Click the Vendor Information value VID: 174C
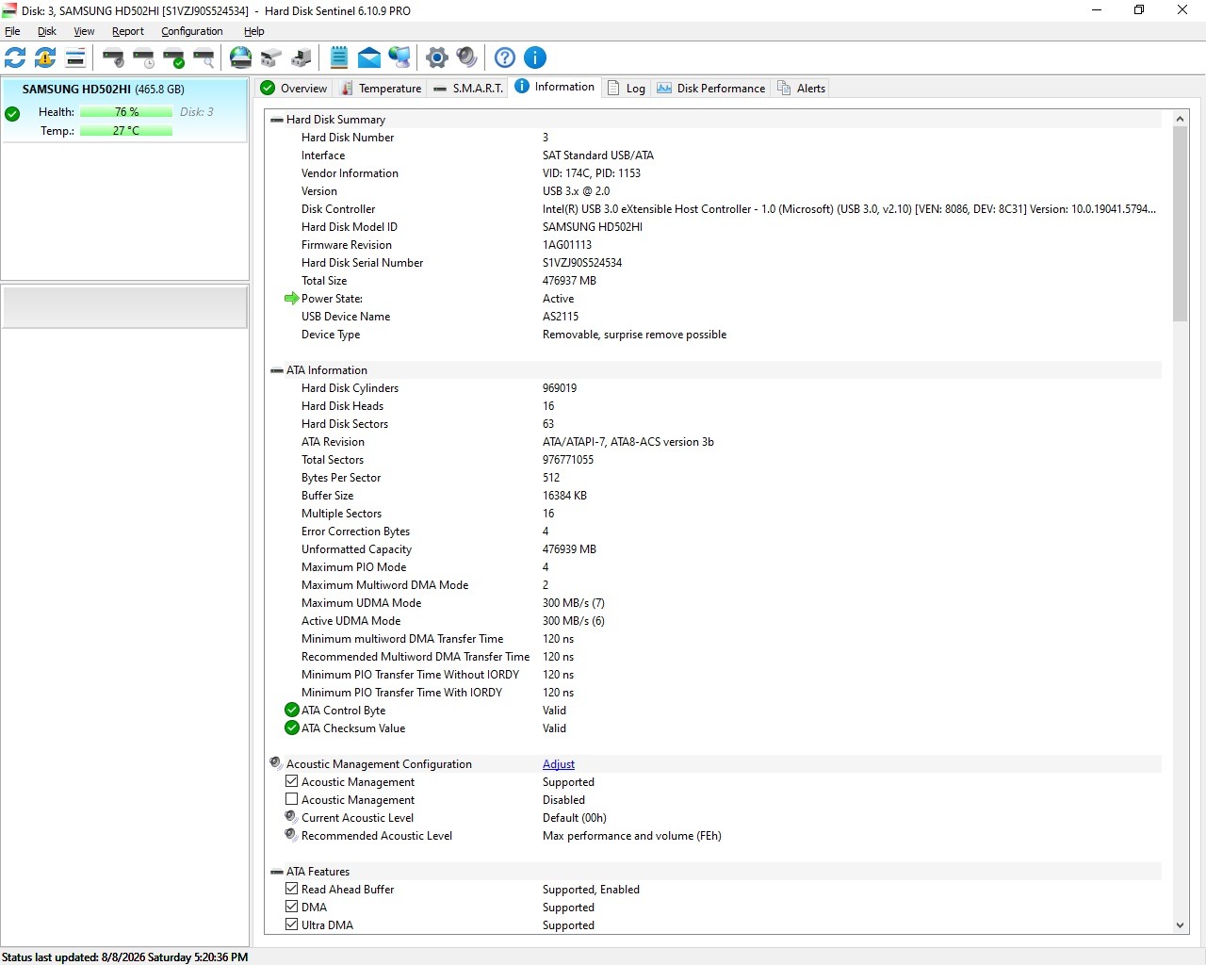This screenshot has width=1206, height=965. pos(592,173)
